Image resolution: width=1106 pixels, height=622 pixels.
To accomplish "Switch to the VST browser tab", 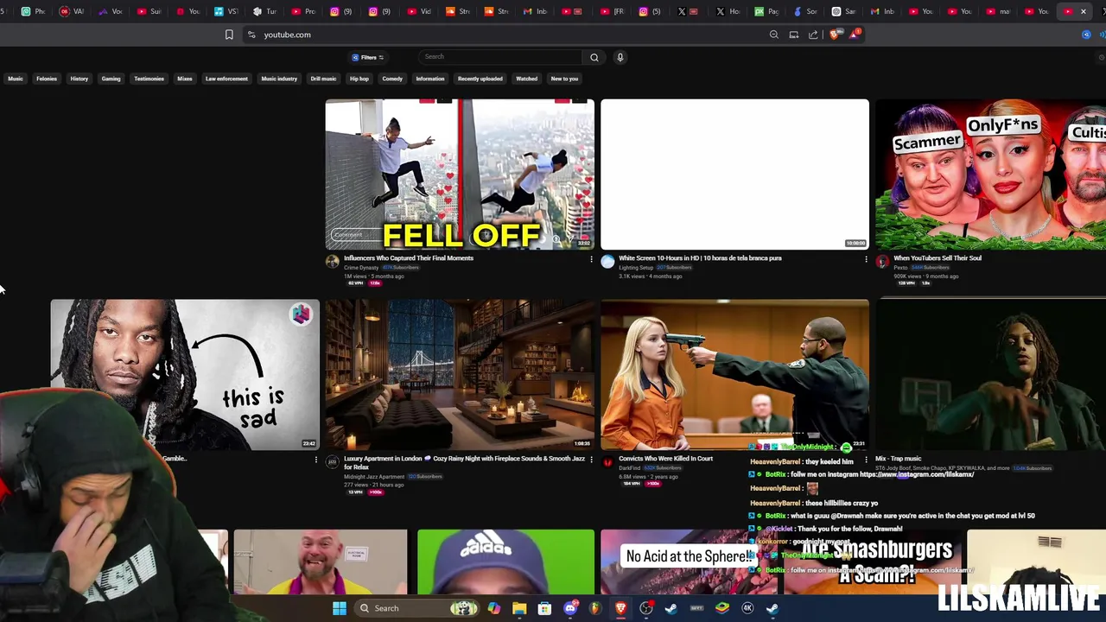I will 226,11.
